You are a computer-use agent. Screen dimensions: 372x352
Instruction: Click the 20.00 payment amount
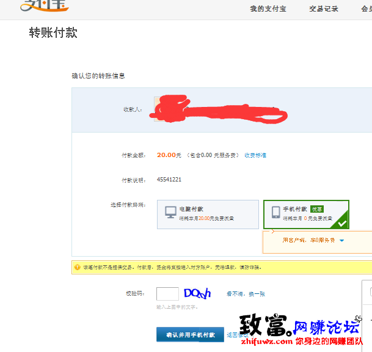click(166, 155)
